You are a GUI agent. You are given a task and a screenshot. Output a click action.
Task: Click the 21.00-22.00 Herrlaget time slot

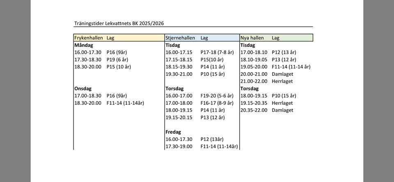(x=253, y=81)
